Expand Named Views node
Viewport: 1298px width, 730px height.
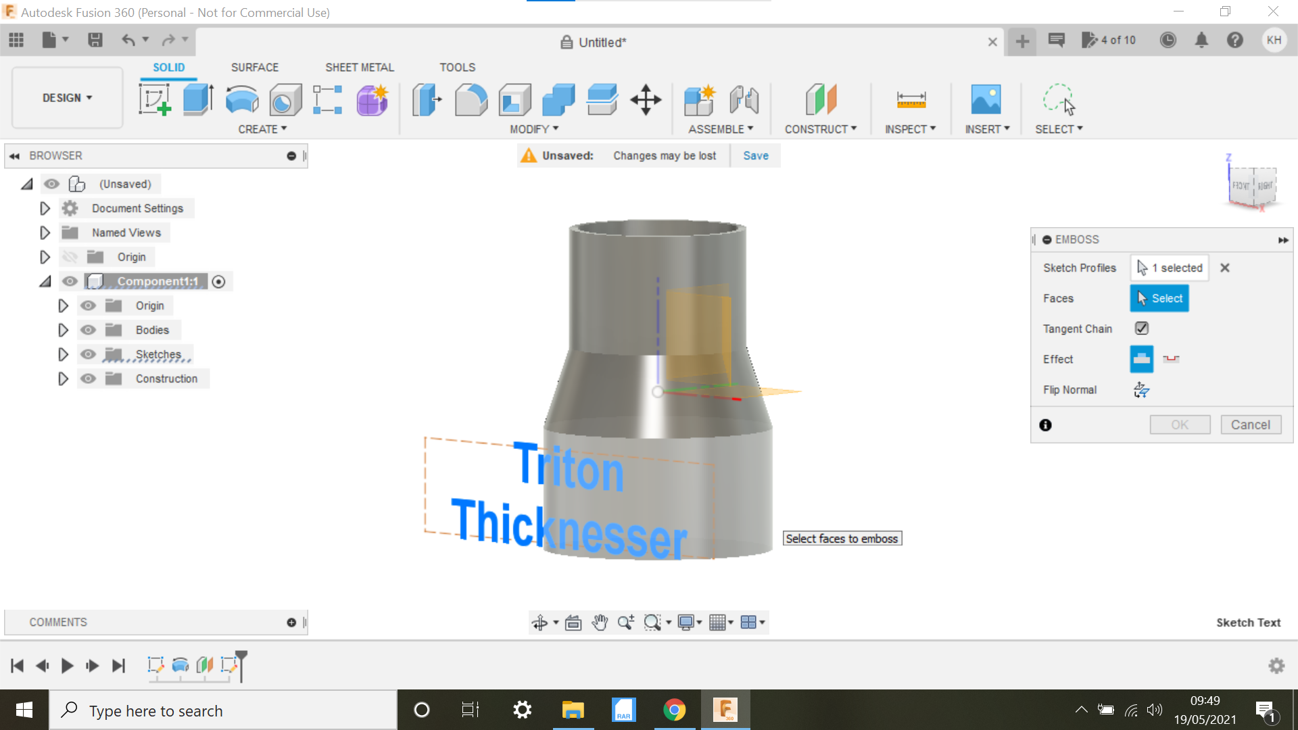point(45,233)
